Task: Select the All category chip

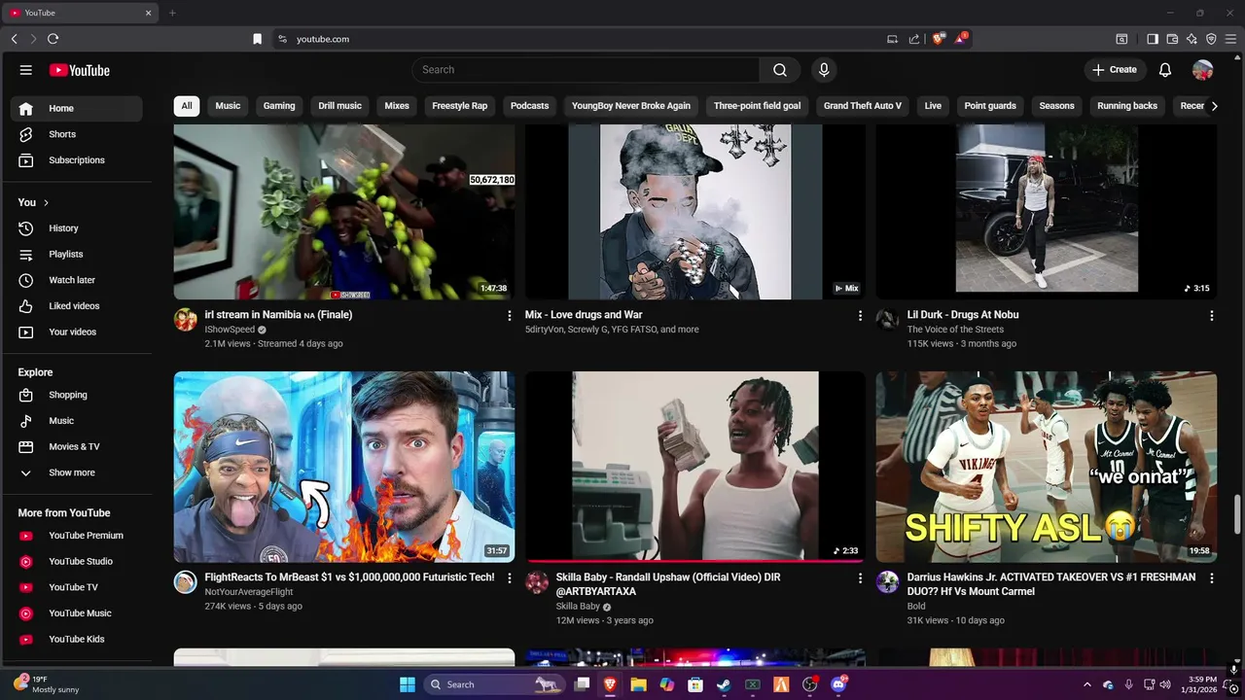Action: click(187, 106)
